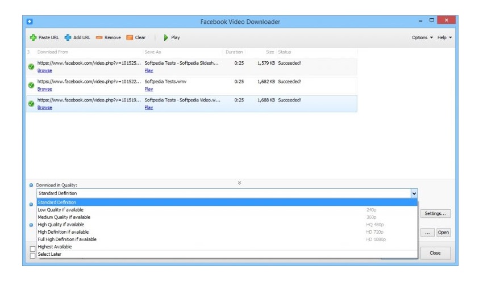The width and height of the screenshot is (479, 287).
Task: Select the URL ending v=101519...
Action: click(x=89, y=100)
